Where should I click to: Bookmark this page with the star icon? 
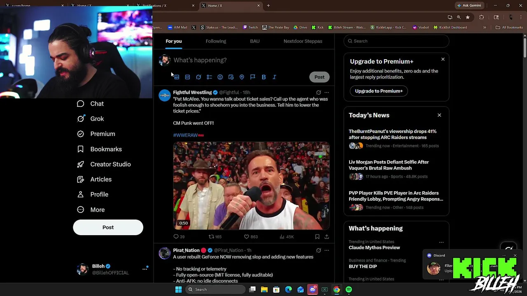point(468,17)
